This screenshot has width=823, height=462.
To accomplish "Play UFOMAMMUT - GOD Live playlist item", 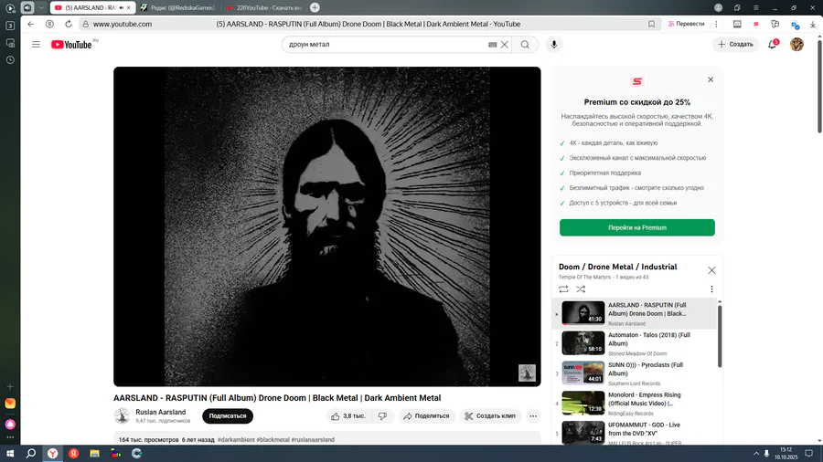I will pyautogui.click(x=634, y=433).
